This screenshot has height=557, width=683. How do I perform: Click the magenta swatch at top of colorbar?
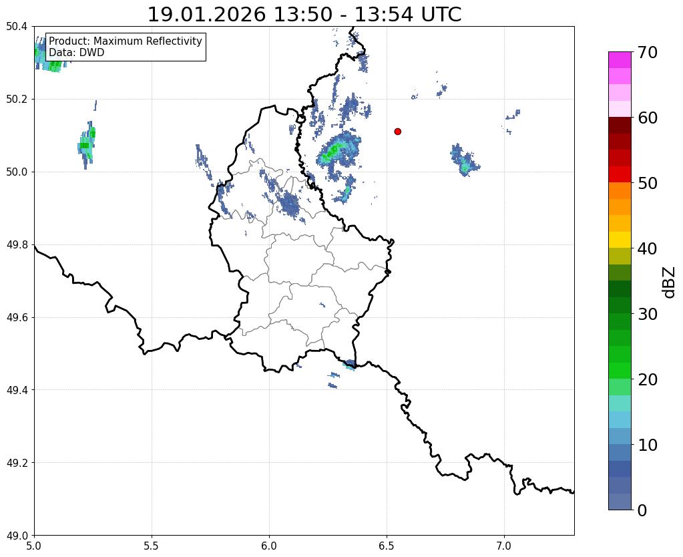point(620,59)
